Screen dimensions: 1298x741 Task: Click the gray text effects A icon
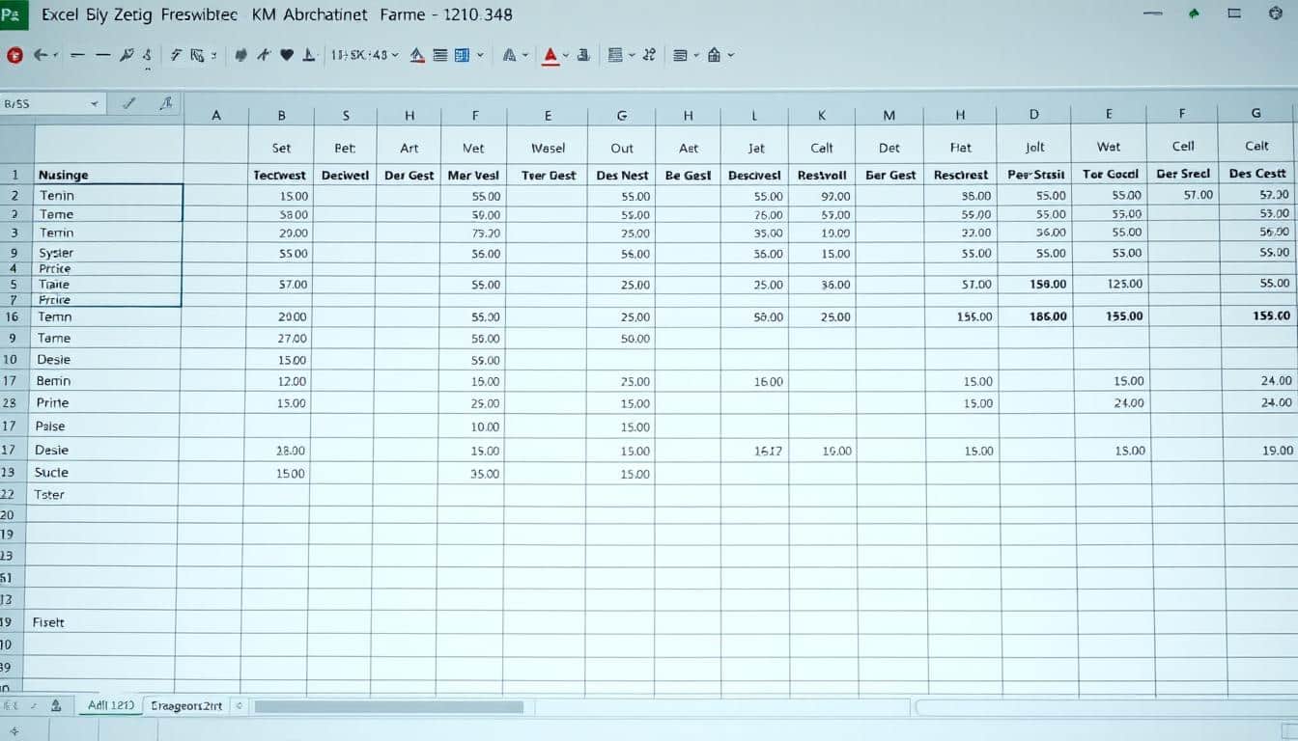(509, 55)
